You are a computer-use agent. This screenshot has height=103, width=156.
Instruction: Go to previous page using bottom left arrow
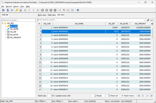(143, 96)
